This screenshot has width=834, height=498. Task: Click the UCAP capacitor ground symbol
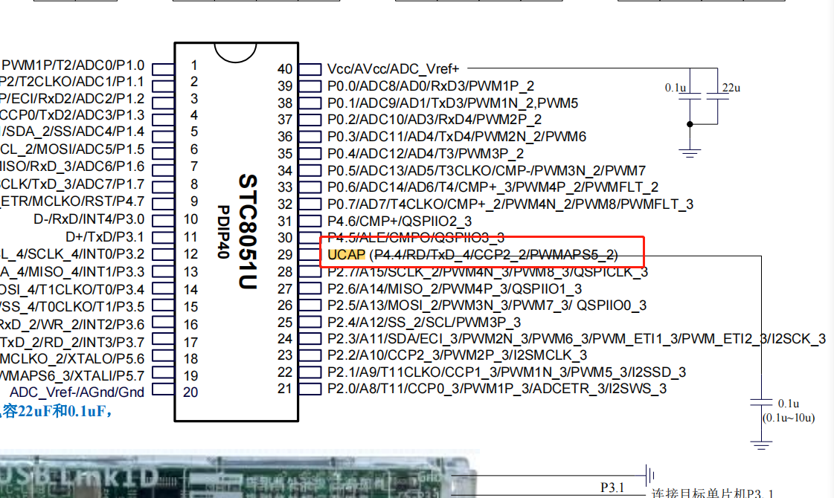(x=761, y=444)
